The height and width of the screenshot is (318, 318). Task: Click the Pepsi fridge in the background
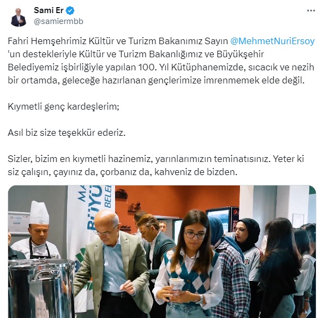tap(223, 220)
